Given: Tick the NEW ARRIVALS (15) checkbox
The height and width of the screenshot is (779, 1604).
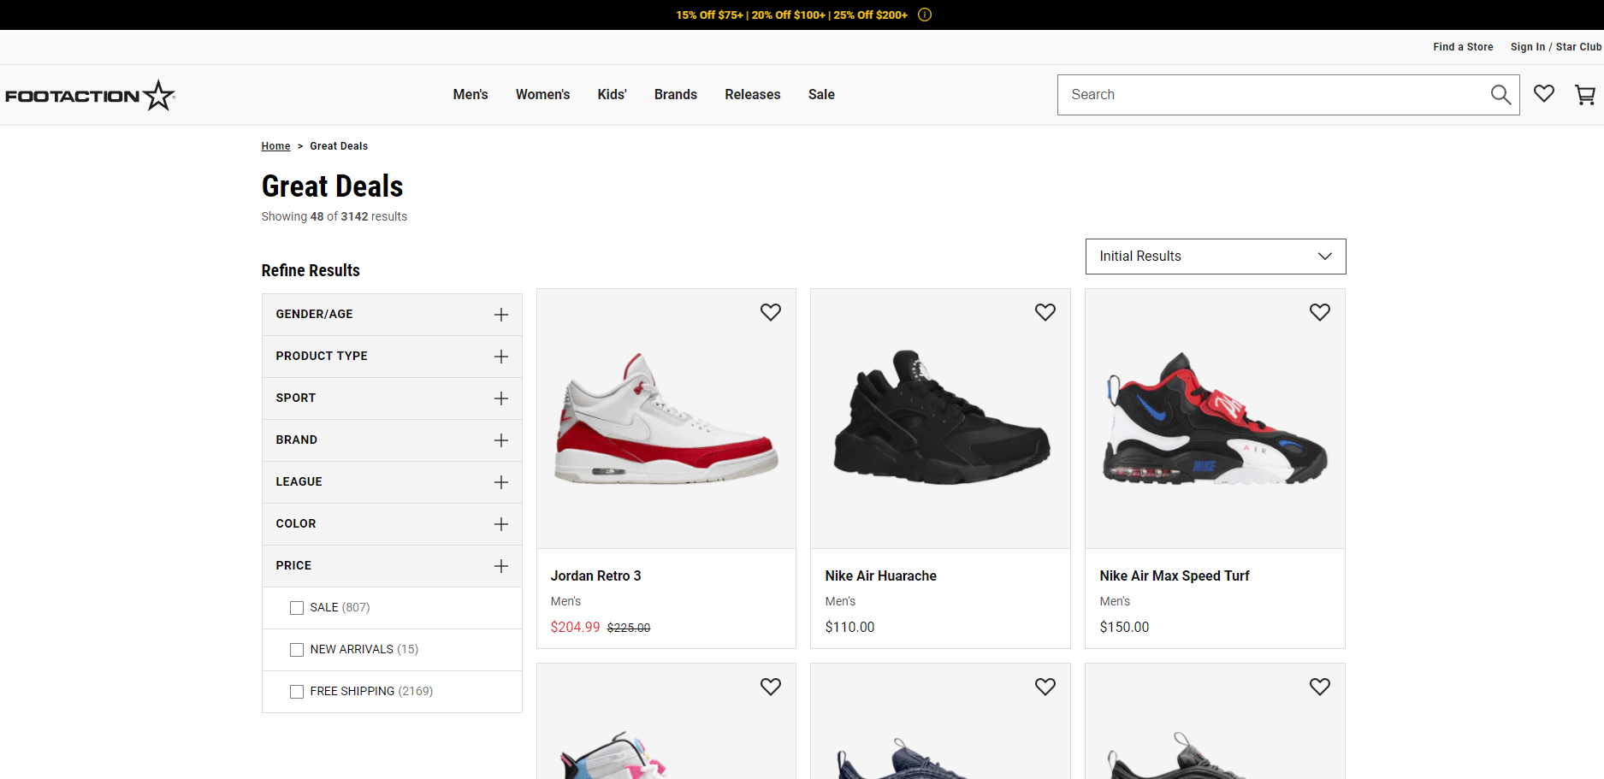Looking at the screenshot, I should [x=297, y=650].
